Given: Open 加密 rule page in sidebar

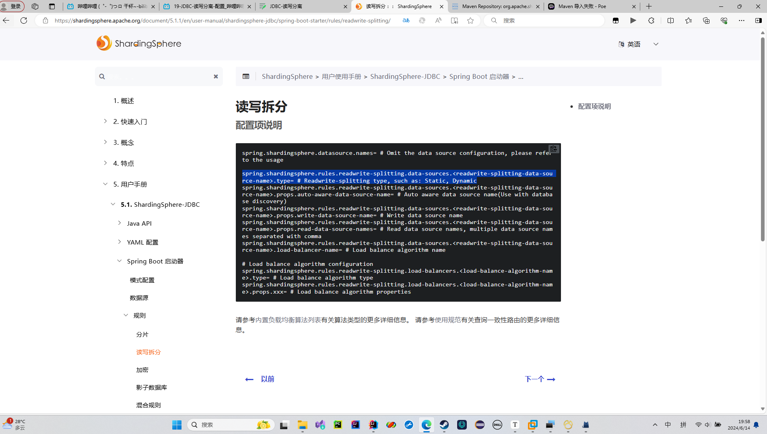Looking at the screenshot, I should 142,370.
